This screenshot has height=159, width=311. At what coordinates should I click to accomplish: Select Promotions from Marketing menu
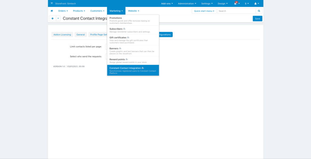pyautogui.click(x=116, y=18)
